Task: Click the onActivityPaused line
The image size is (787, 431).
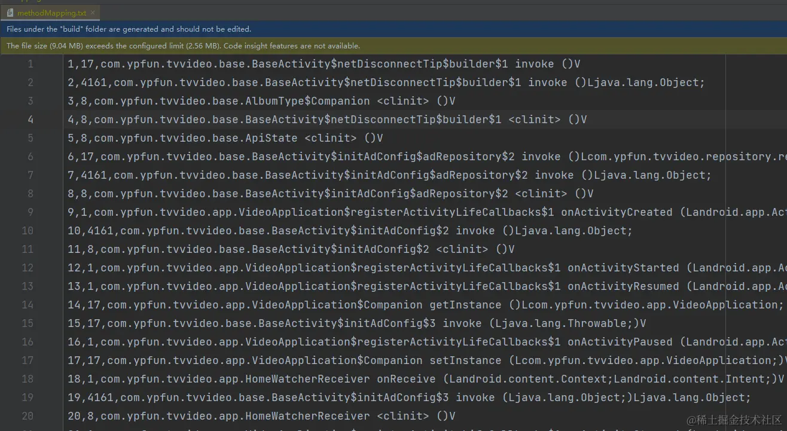Action: point(427,342)
